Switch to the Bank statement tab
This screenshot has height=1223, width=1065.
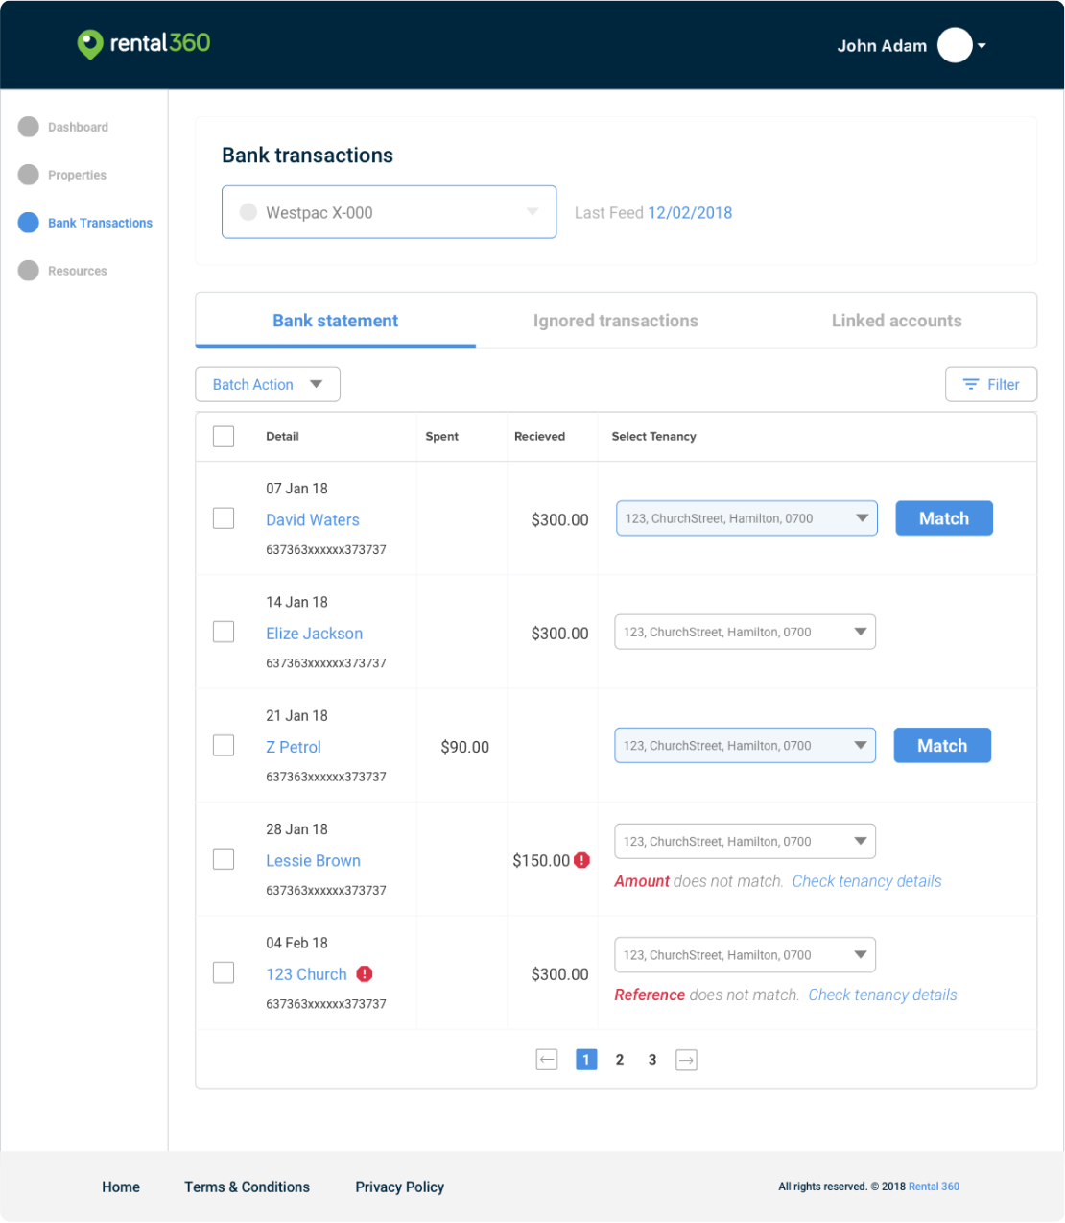click(x=335, y=321)
